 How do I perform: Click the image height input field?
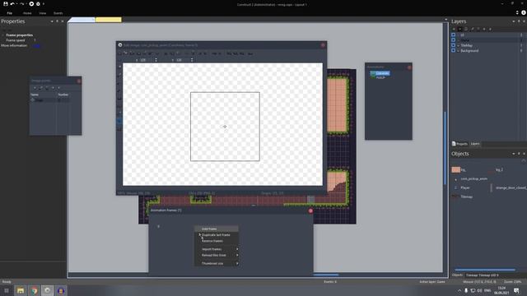[183, 60]
